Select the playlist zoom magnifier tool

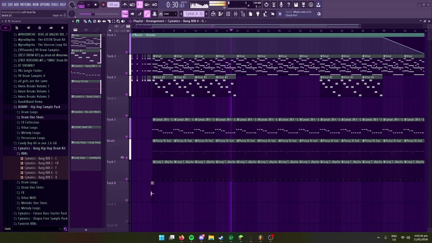click(x=118, y=21)
